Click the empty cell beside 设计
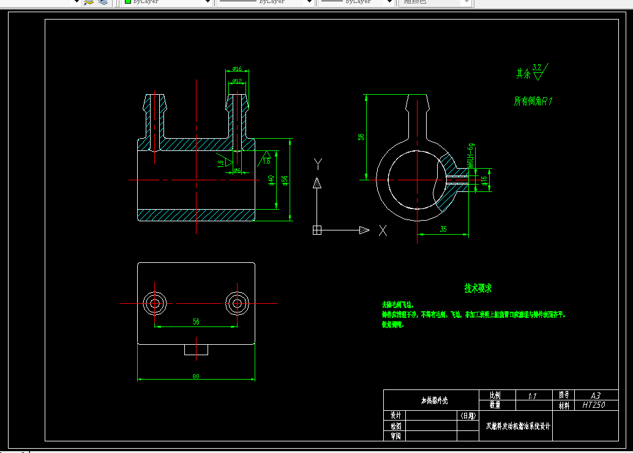This screenshot has height=453, width=633. pos(431,416)
